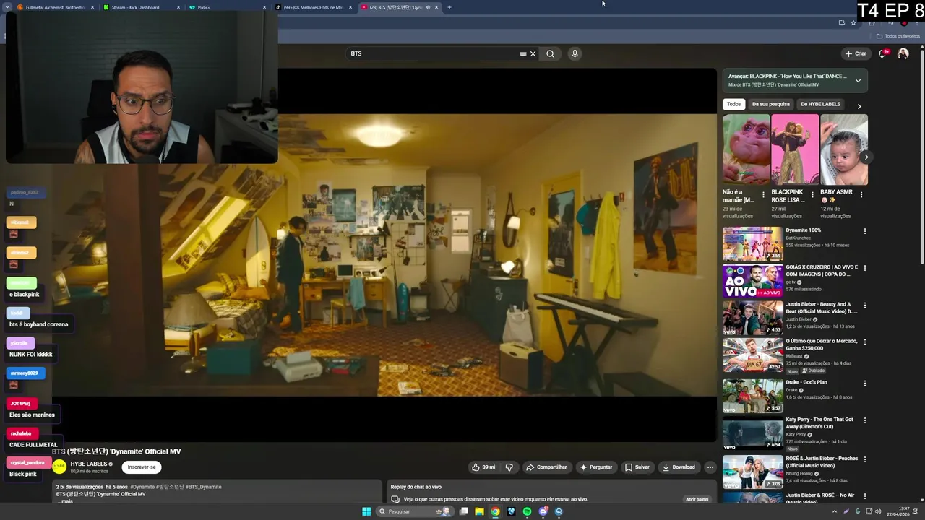Show more filter chips with the right arrow
The height and width of the screenshot is (520, 925).
(859, 106)
